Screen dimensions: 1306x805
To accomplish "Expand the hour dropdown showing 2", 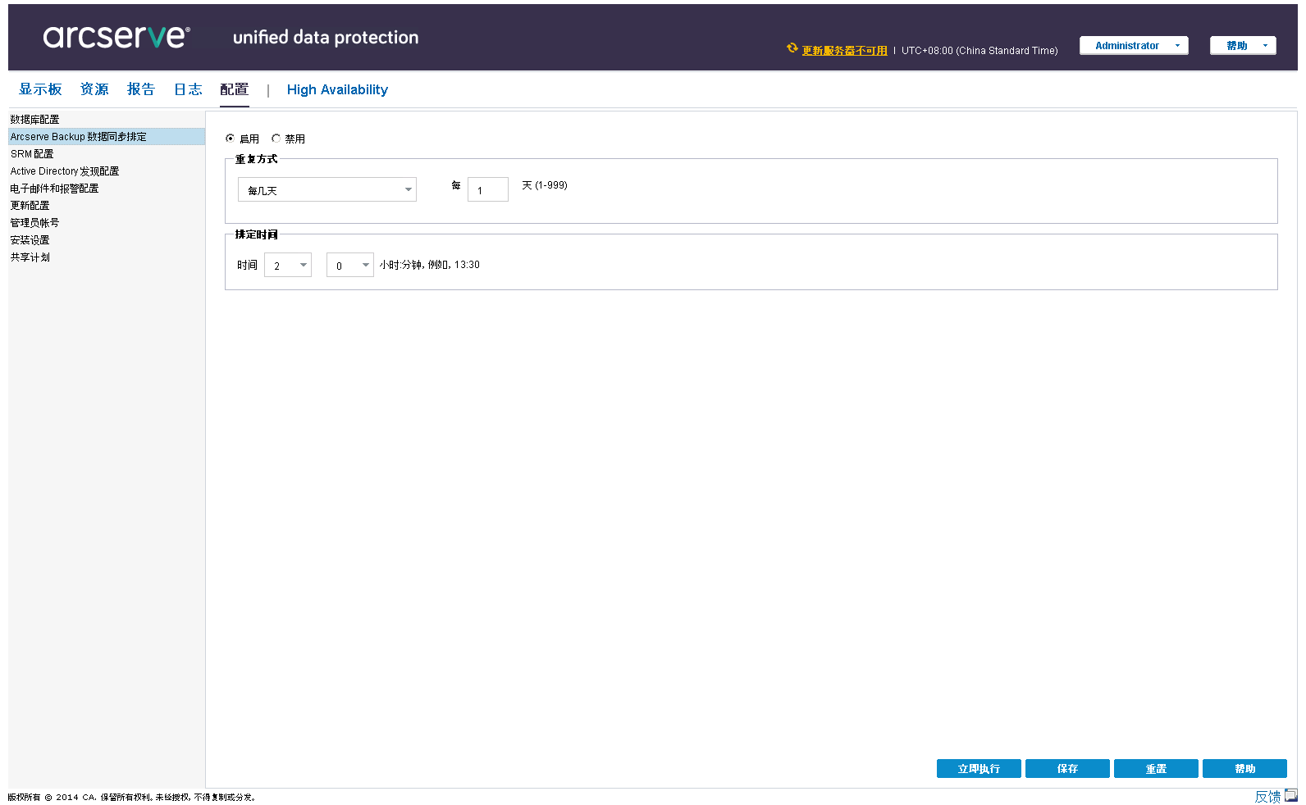I will click(288, 266).
